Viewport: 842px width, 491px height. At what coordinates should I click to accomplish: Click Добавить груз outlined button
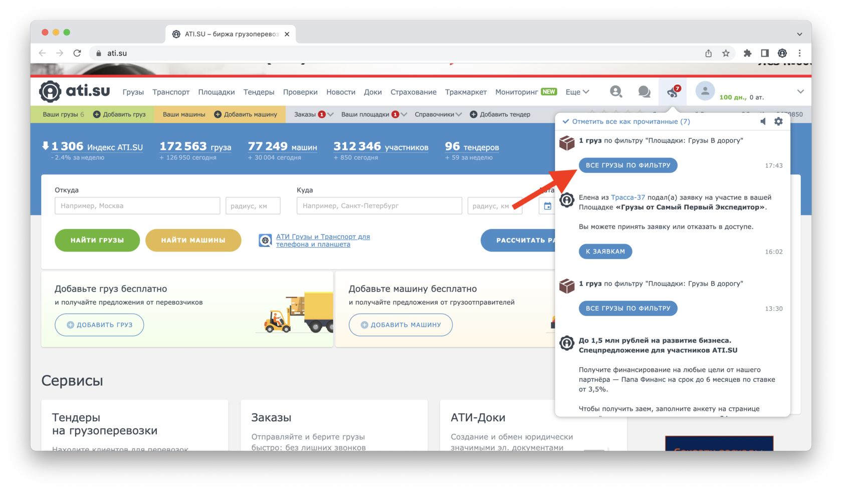click(x=99, y=325)
